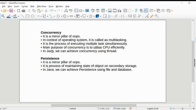Open Find and Replace

tap(66, 11)
